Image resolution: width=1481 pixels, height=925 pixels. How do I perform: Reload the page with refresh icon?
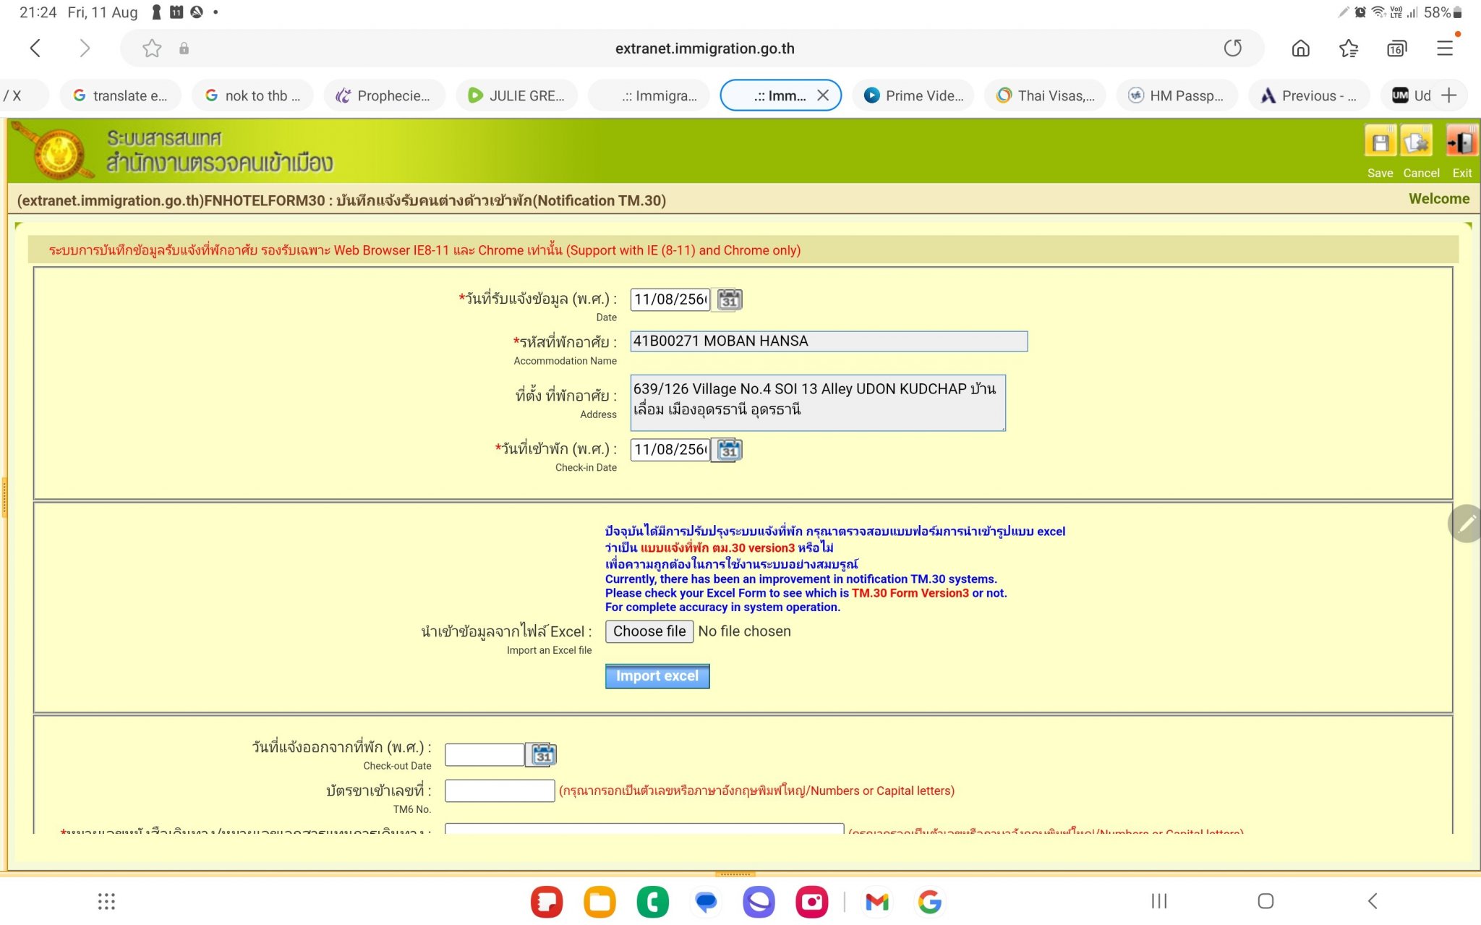coord(1232,48)
